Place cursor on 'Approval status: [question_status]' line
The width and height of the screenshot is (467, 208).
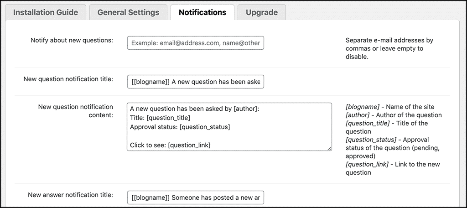tap(180, 127)
